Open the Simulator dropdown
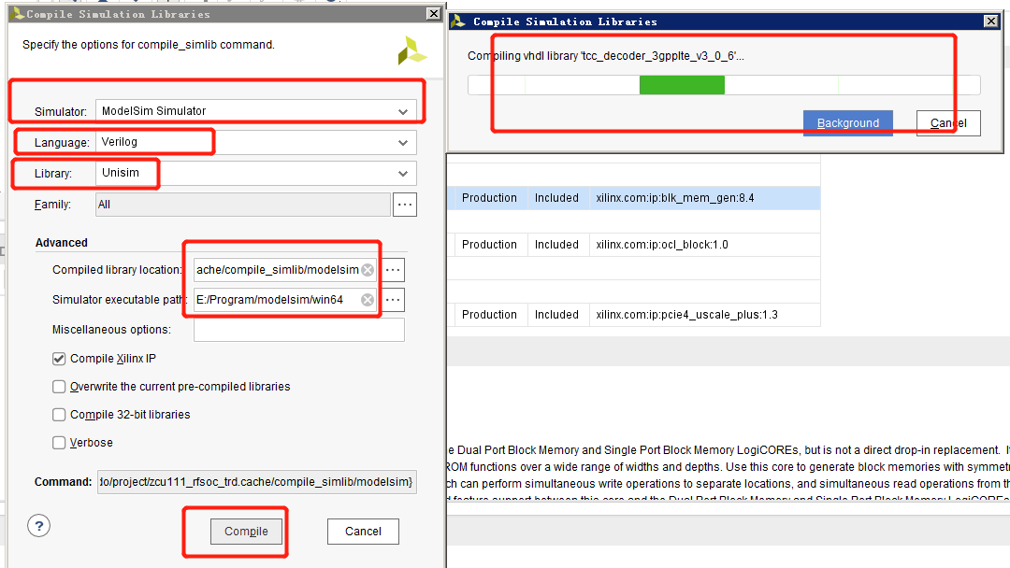The width and height of the screenshot is (1010, 568). 402,110
